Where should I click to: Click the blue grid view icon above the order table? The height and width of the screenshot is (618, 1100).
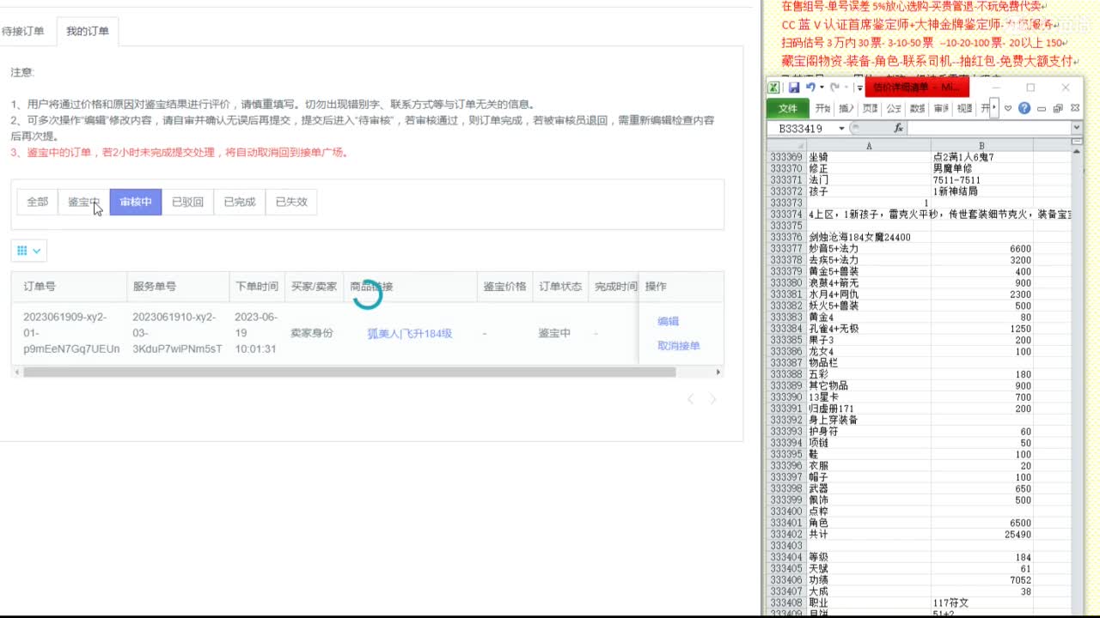click(23, 251)
